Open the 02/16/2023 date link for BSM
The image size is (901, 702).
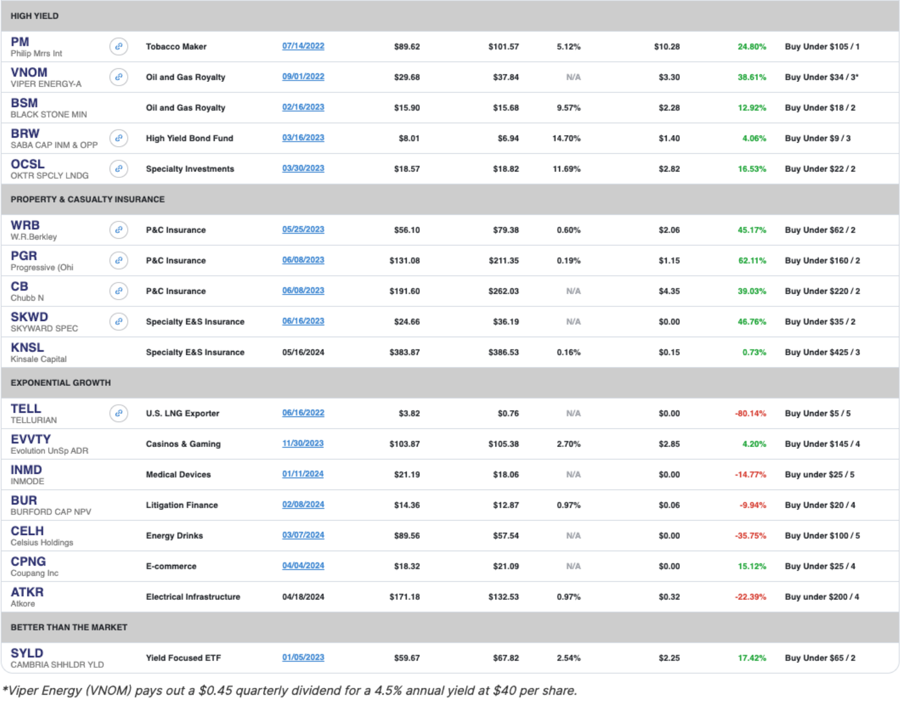303,107
